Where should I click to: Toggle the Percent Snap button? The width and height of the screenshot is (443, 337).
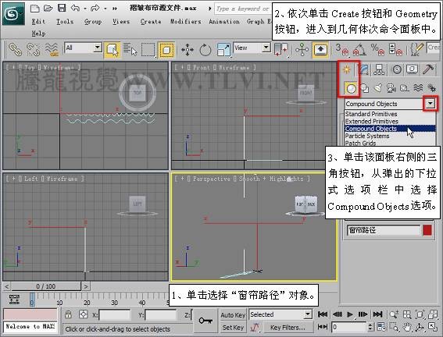(x=378, y=50)
